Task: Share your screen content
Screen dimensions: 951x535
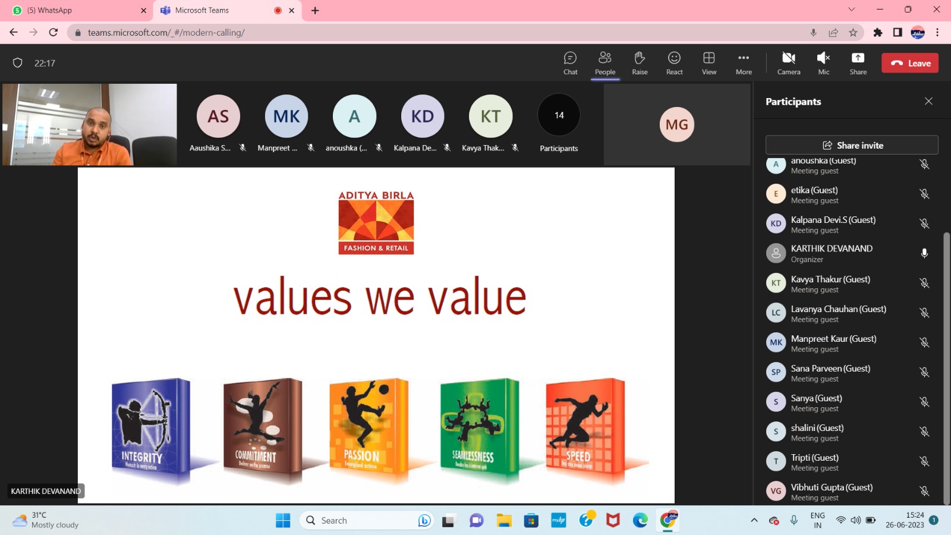Action: [858, 63]
